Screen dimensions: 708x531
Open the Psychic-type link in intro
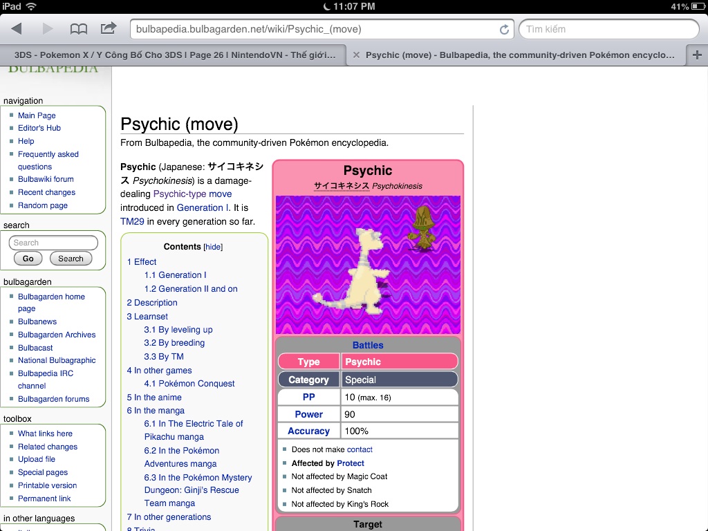tap(180, 194)
